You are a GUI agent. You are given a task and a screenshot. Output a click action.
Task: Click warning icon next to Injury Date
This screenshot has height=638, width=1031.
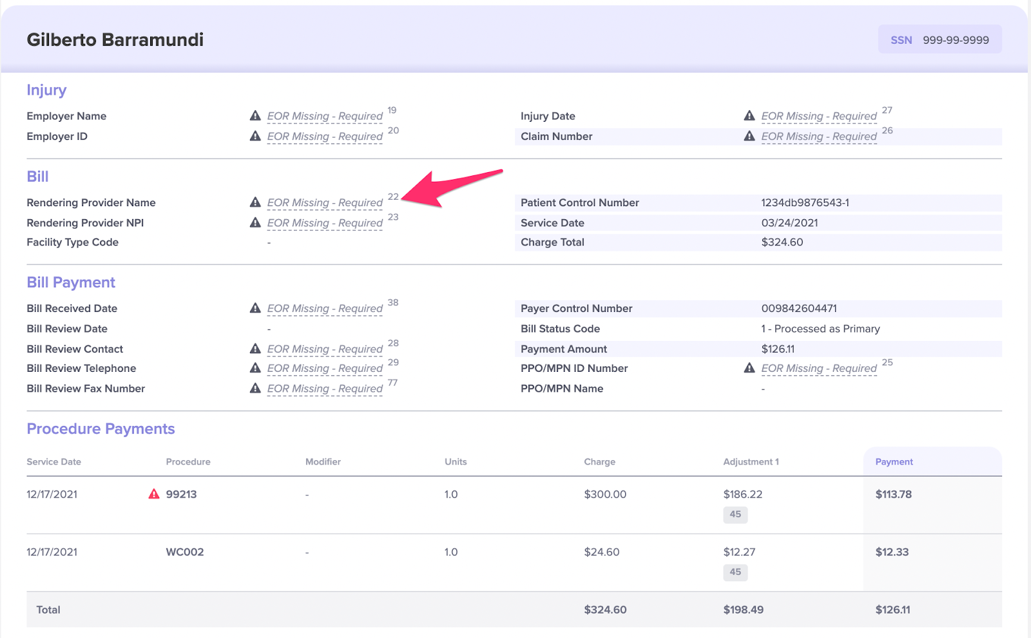pos(749,116)
